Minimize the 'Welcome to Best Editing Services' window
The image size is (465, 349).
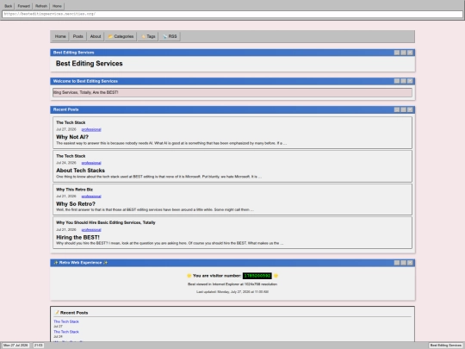click(397, 81)
